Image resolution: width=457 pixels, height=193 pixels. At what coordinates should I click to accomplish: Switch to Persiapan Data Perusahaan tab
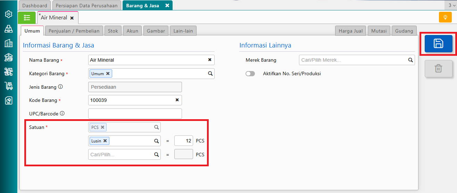point(87,6)
